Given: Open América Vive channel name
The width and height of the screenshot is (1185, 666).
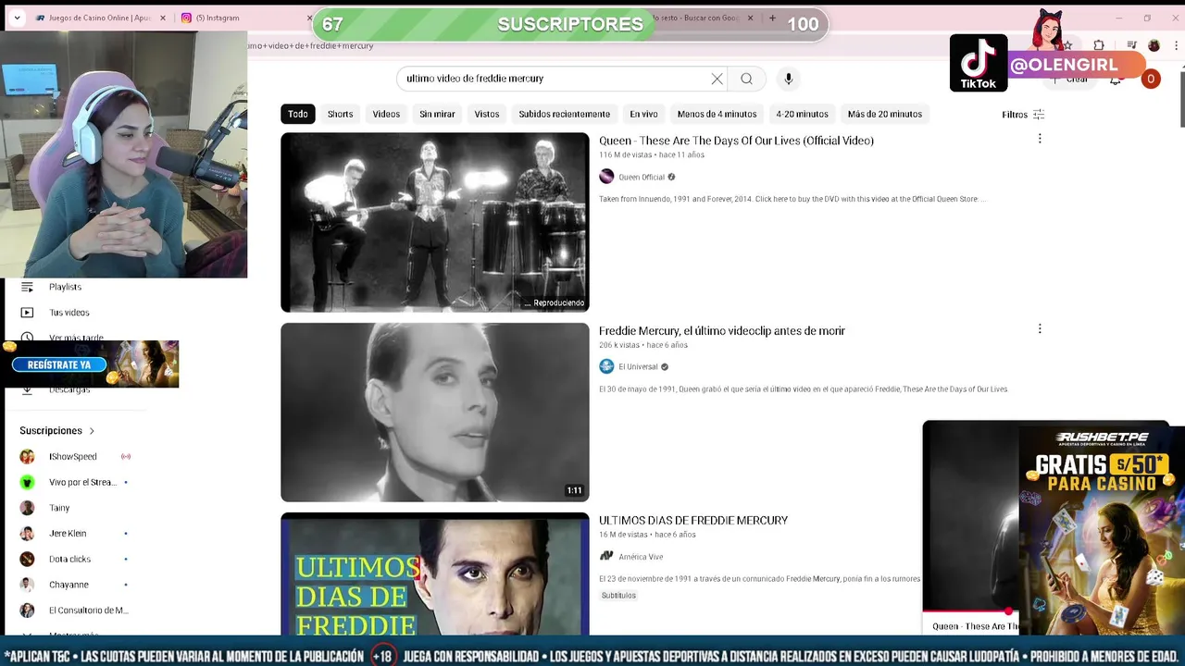Looking at the screenshot, I should (641, 557).
